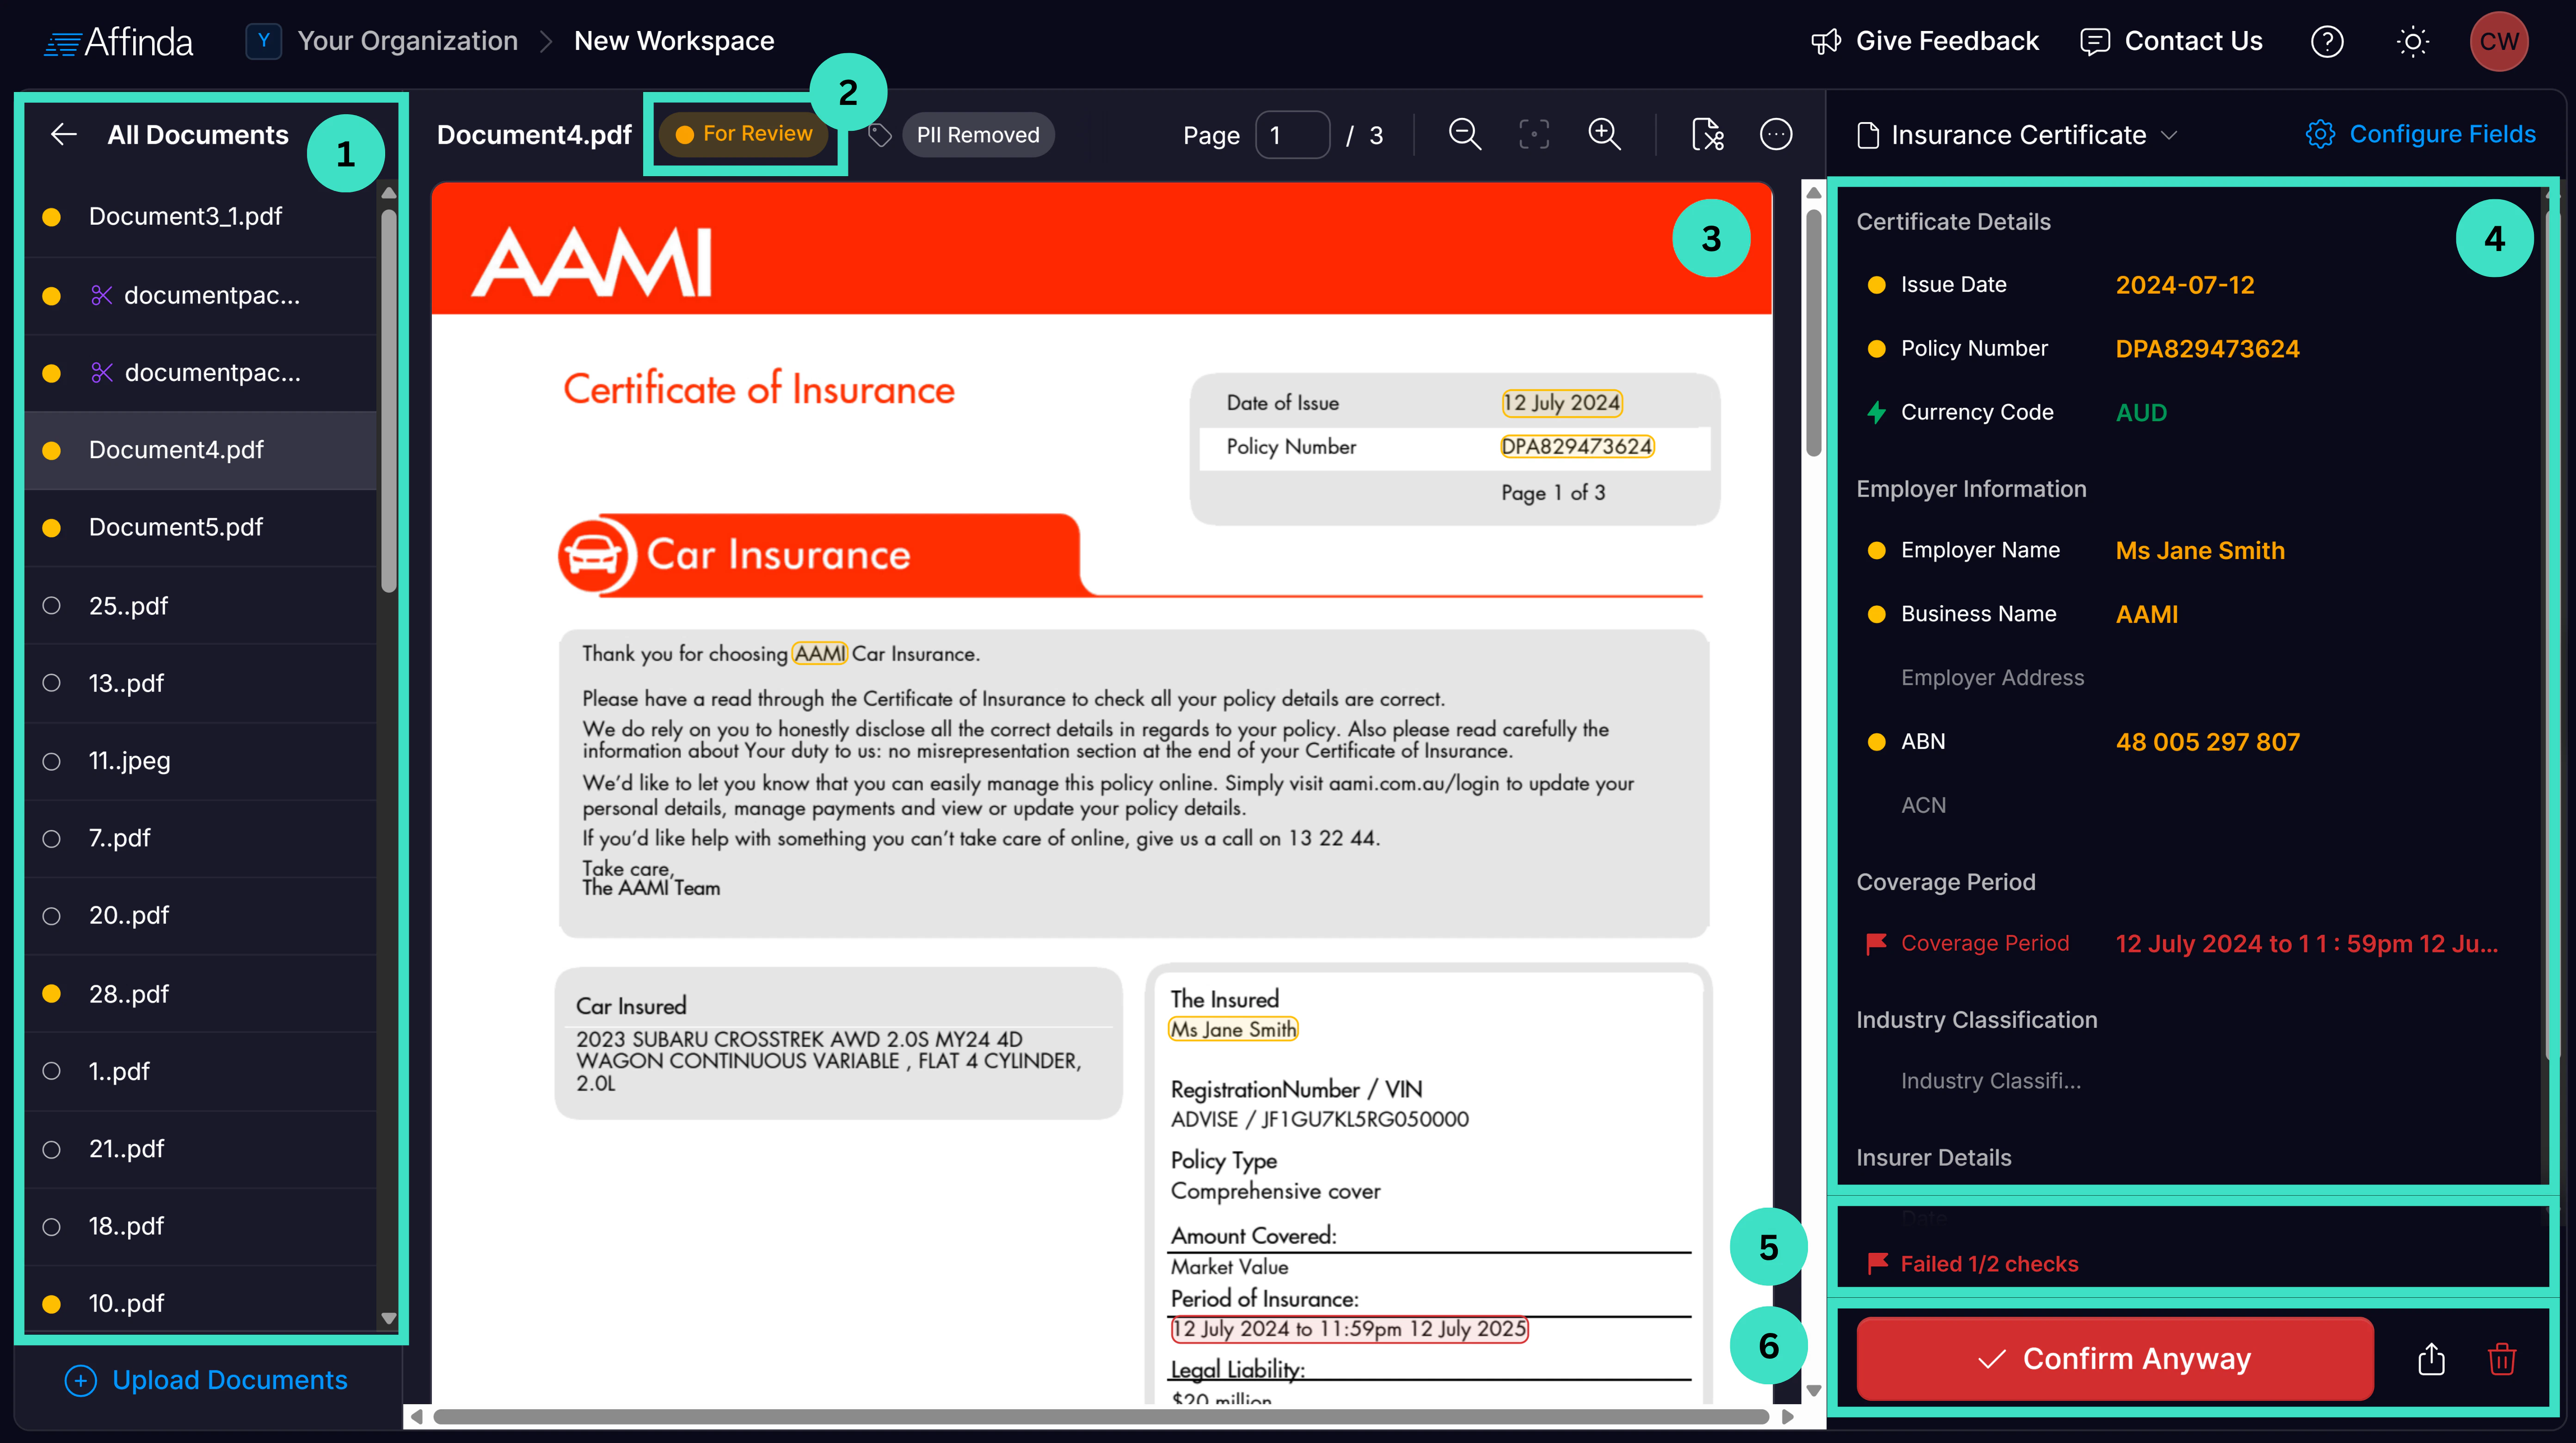
Task: Go back to All Documents
Action: (x=64, y=135)
